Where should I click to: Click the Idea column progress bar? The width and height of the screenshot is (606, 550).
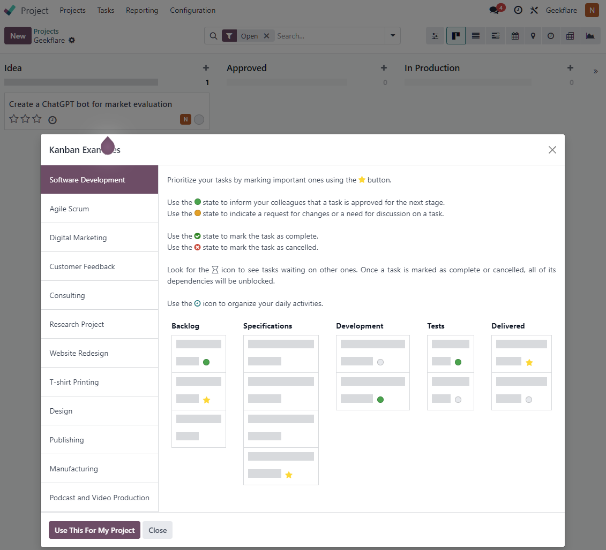pyautogui.click(x=81, y=82)
